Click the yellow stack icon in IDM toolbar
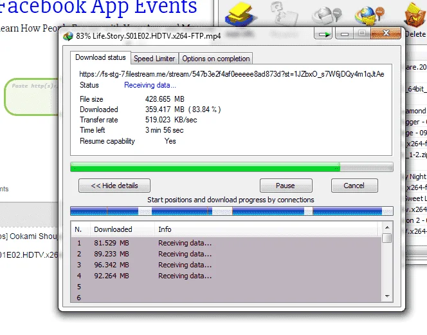Screen dimensions: 427x335 241,15
